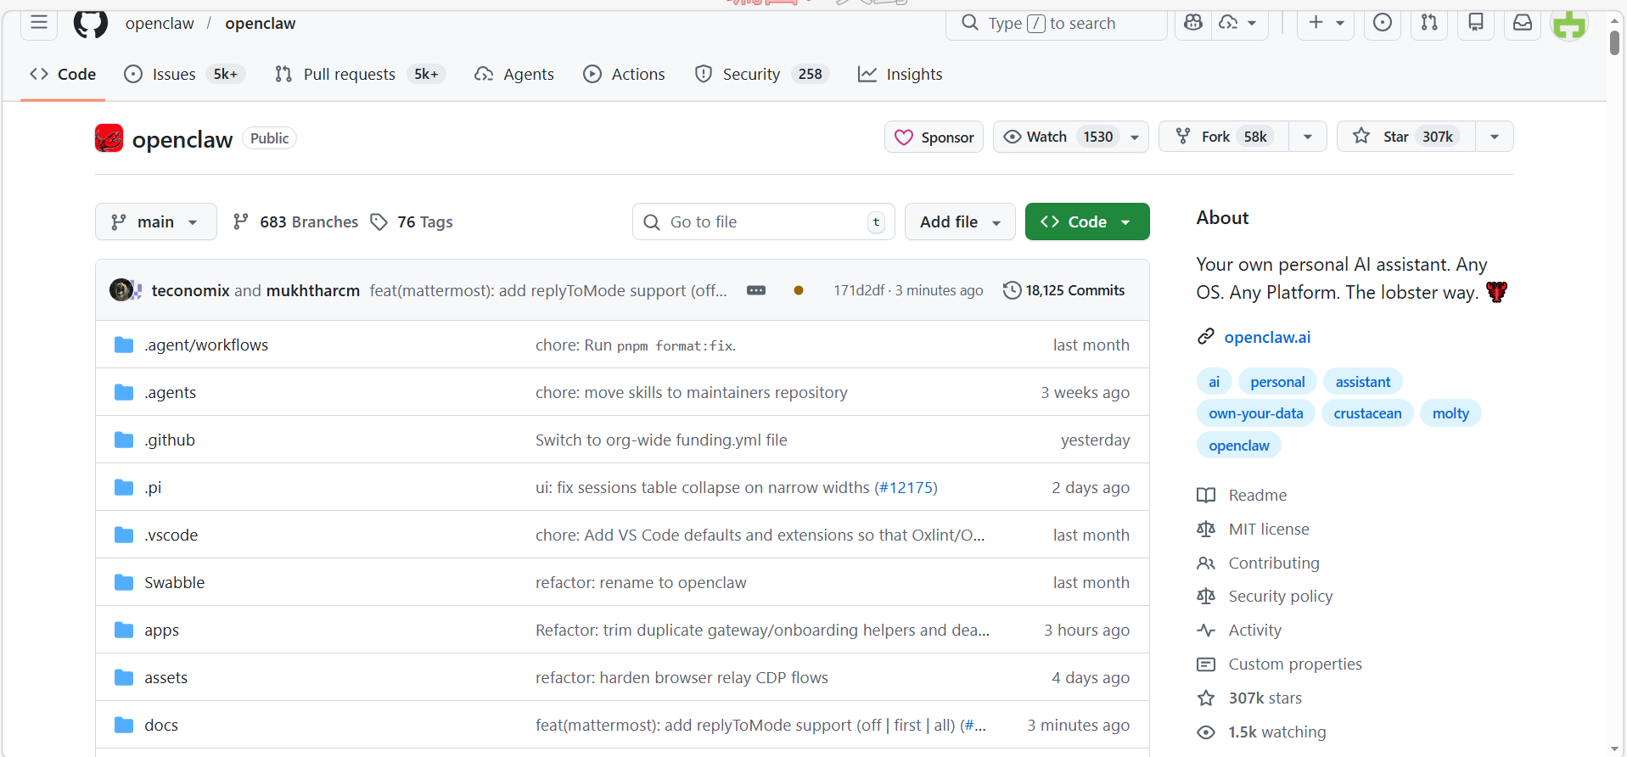The width and height of the screenshot is (1627, 757).
Task: View 683 Branches link
Action: click(x=295, y=221)
